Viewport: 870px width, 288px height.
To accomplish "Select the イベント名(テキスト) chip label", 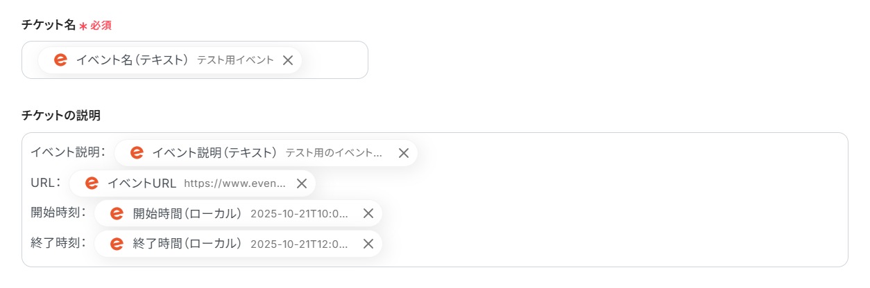I will pos(132,60).
